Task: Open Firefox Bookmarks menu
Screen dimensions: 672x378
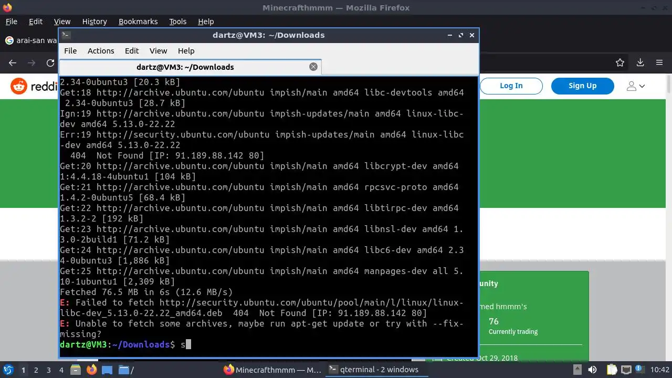Action: [x=138, y=22]
